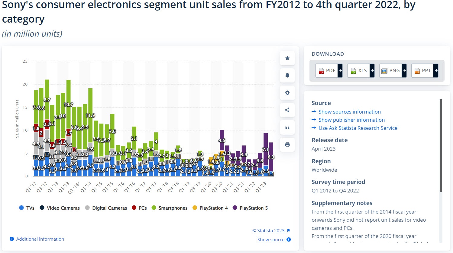Toggle the Smartphones legend series
Image resolution: width=453 pixels, height=253 pixels.
[169, 208]
